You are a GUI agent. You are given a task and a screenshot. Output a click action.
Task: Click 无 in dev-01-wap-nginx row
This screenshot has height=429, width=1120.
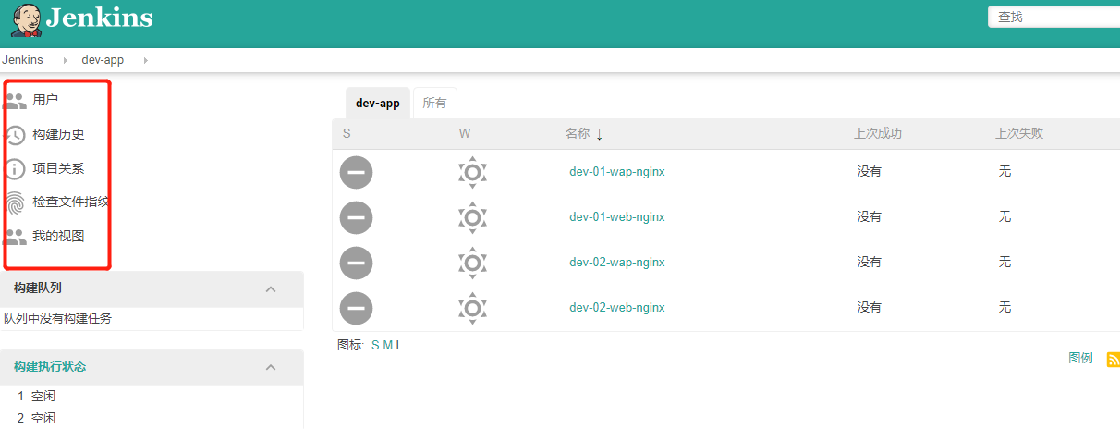point(1005,172)
